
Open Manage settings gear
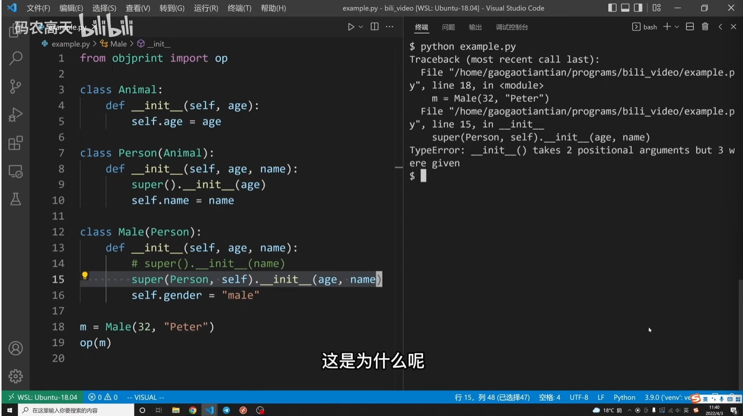click(x=16, y=376)
